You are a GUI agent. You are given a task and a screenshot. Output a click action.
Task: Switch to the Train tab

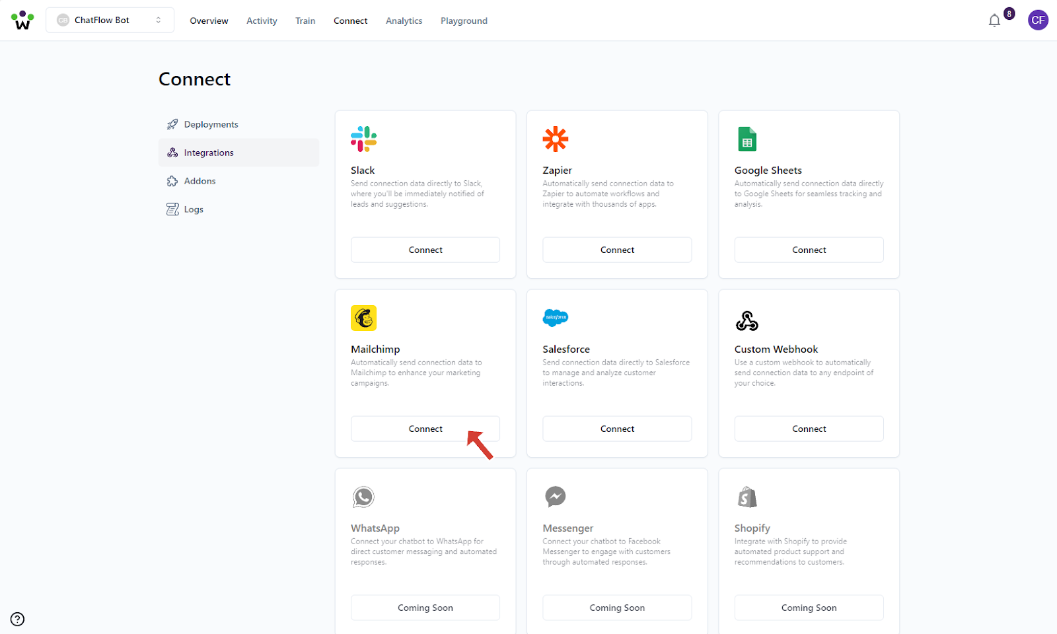coord(305,20)
